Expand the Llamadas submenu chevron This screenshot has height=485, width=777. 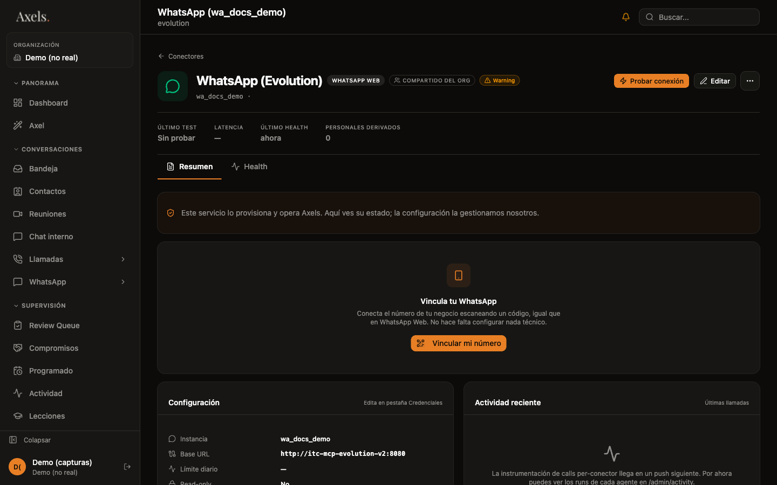point(123,259)
